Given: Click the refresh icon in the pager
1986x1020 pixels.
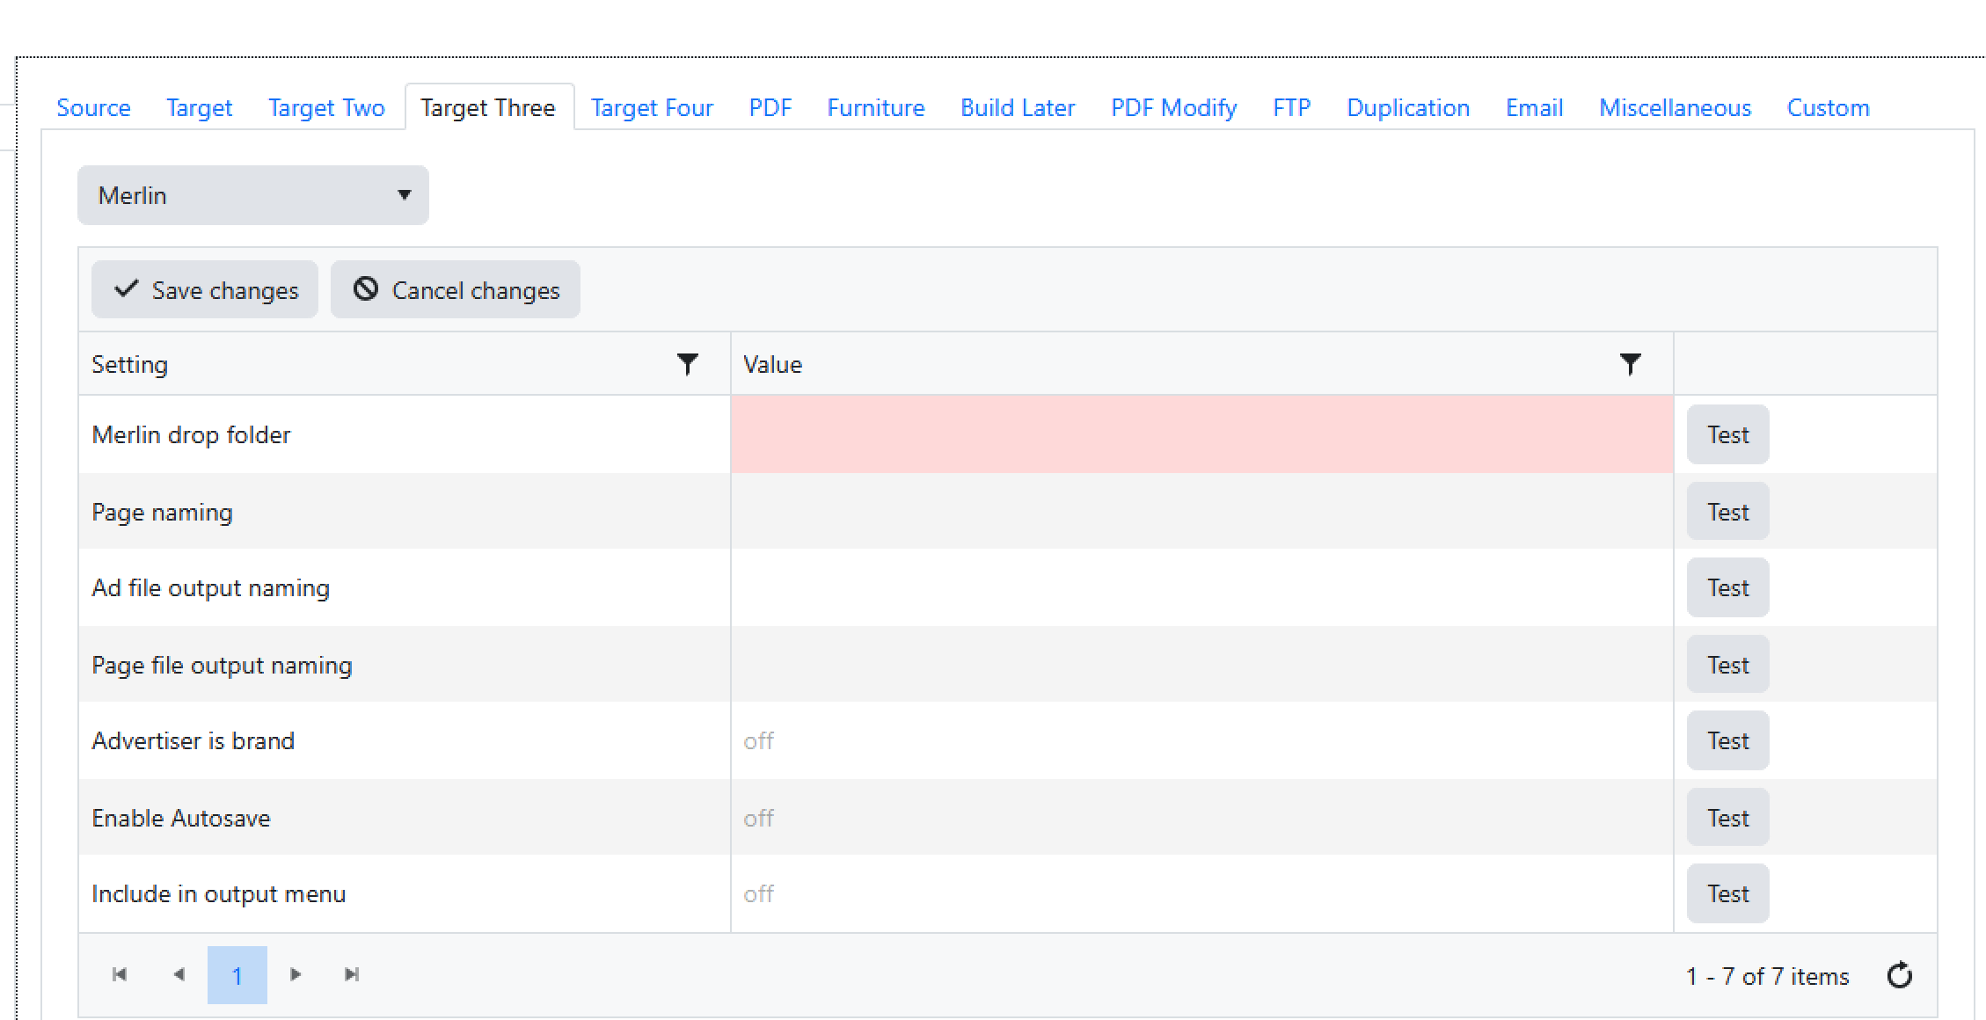Looking at the screenshot, I should (x=1899, y=975).
